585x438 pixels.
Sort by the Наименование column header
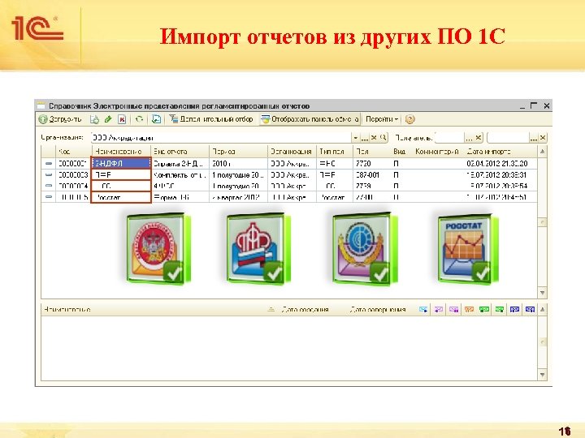(x=121, y=152)
